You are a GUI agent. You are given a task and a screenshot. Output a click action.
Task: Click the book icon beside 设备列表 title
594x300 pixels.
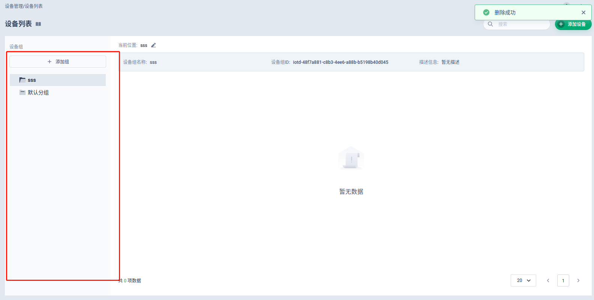(38, 24)
